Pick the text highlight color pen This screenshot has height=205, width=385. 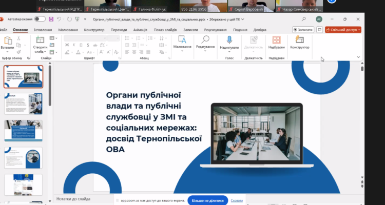67,52
